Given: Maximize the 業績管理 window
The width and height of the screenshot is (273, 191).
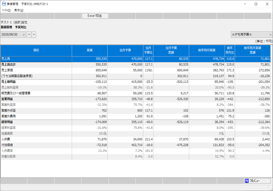Looking at the screenshot, I should pyautogui.click(x=256, y=4).
